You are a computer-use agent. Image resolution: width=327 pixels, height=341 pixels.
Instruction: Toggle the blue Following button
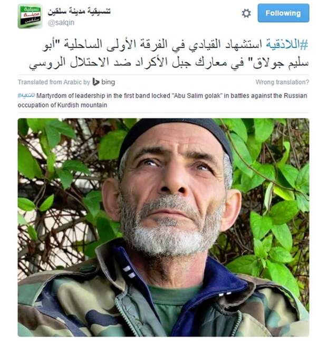(283, 13)
